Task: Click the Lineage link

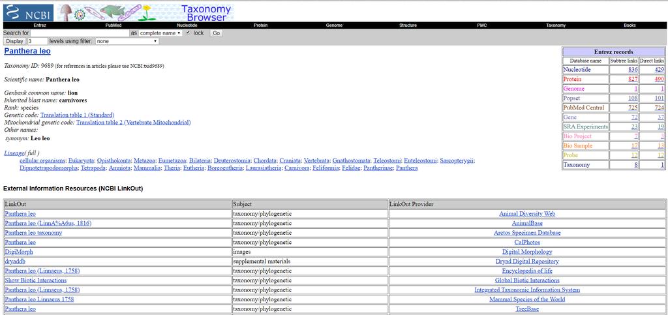Action: click(x=14, y=153)
